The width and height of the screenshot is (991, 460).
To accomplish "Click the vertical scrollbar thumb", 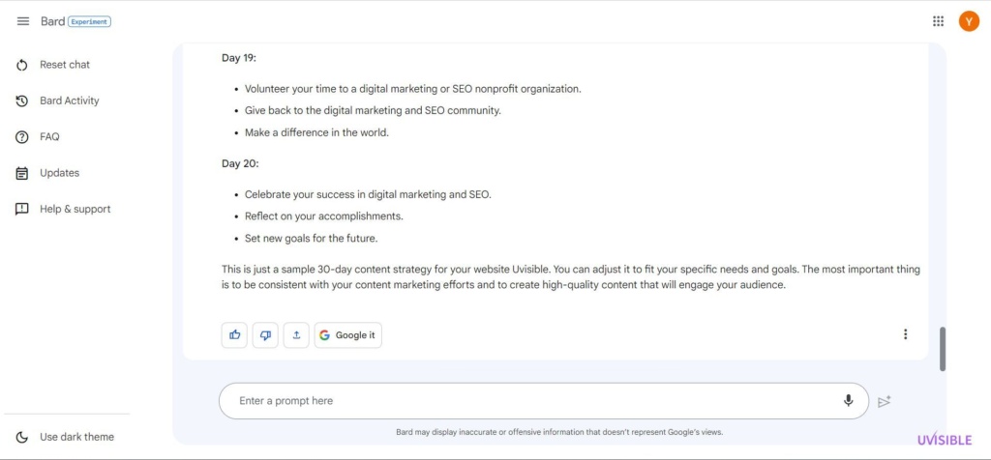I will coord(943,349).
